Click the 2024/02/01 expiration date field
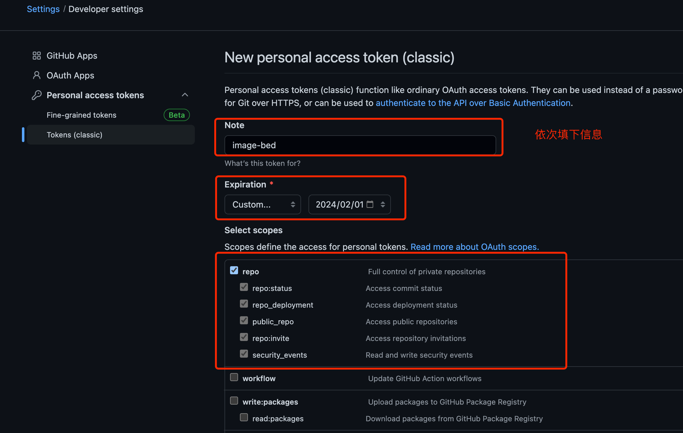The width and height of the screenshot is (683, 433). (350, 204)
